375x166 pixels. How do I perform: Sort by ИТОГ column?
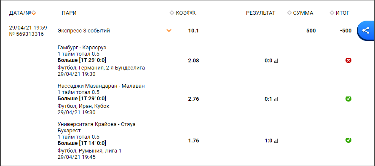click(340, 13)
